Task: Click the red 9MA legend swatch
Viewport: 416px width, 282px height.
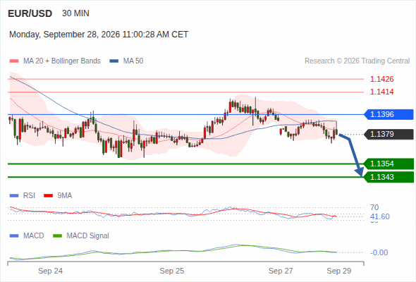Action: [48, 196]
